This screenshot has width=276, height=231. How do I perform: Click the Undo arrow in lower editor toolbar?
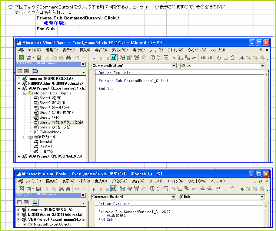point(77,189)
